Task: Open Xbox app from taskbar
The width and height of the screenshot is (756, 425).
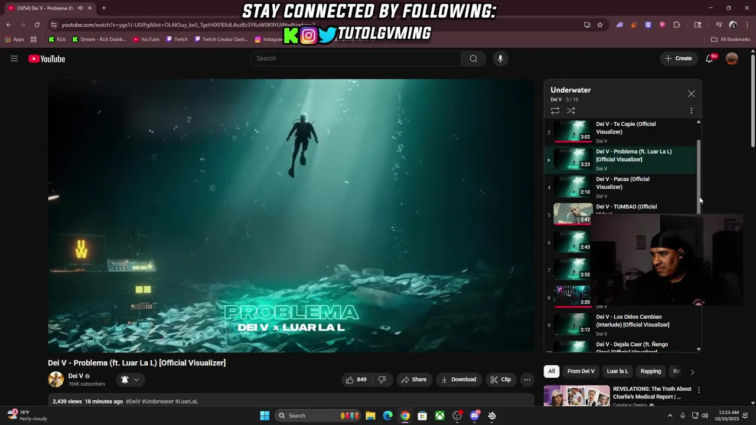Action: click(440, 416)
